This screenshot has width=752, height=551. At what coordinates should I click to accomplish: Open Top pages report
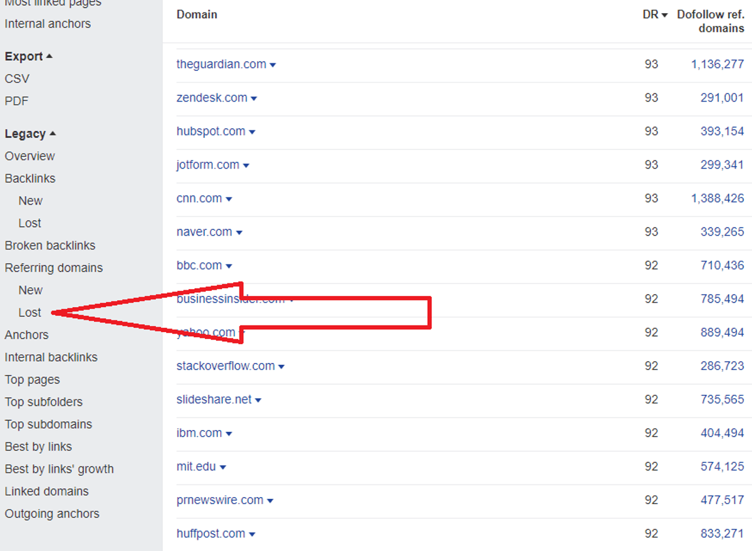pos(33,380)
